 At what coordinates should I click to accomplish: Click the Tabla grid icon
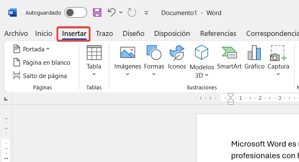94,53
